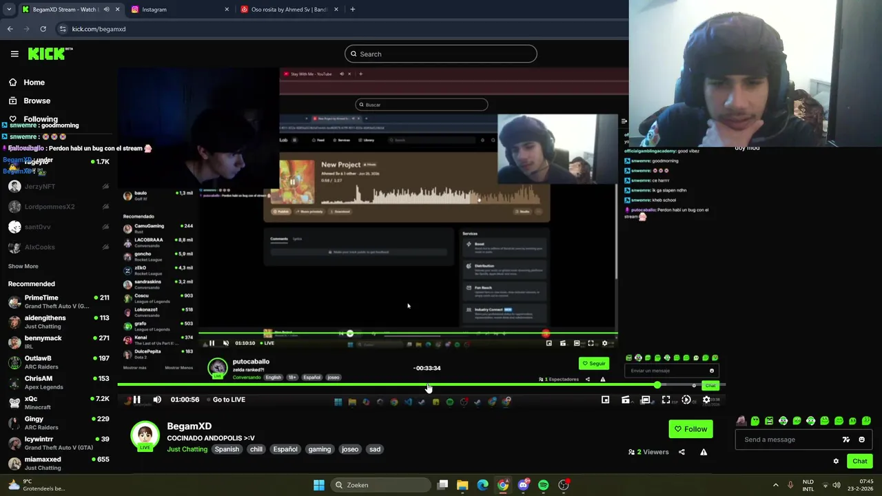This screenshot has width=882, height=496.
Task: Select the gaming tag
Action: [320, 449]
